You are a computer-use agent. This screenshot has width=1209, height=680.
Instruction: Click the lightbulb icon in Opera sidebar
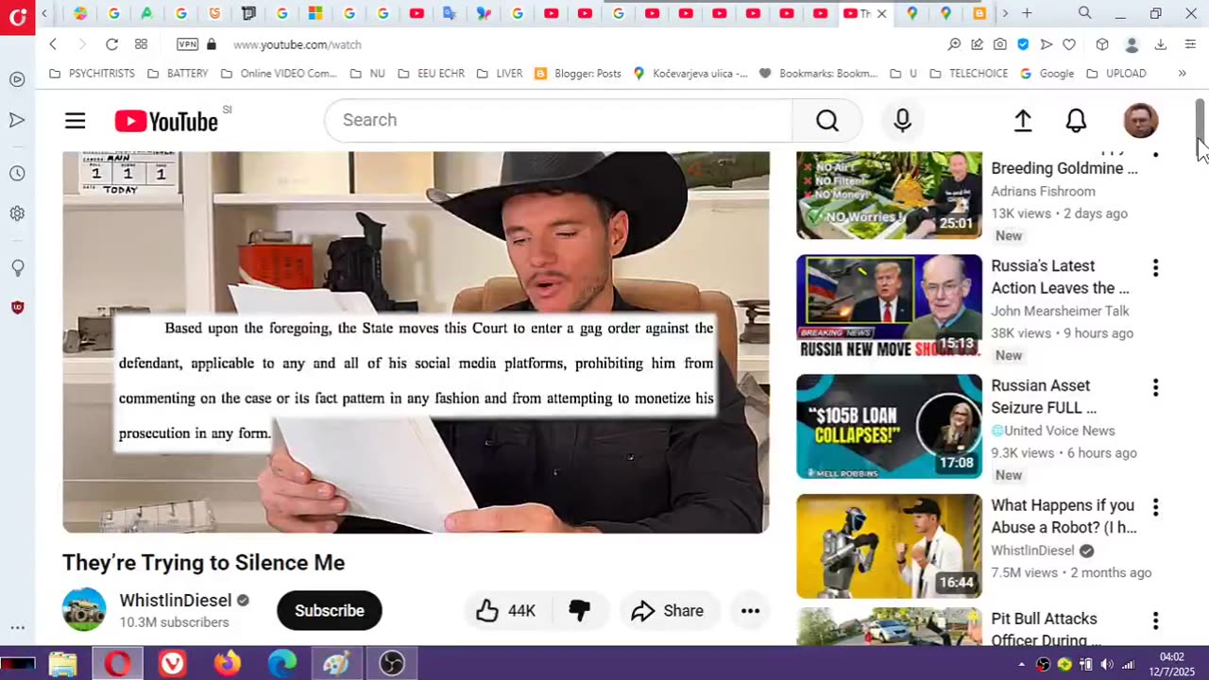(x=17, y=268)
